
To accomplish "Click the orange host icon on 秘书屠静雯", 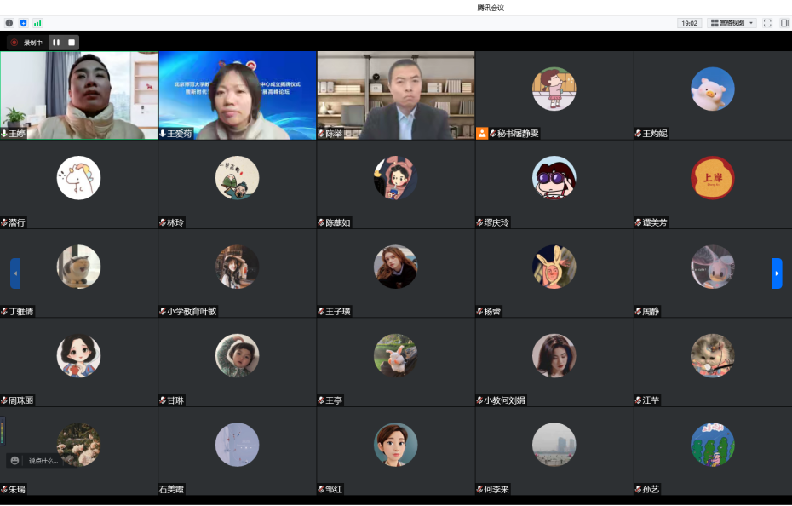I will tap(482, 134).
